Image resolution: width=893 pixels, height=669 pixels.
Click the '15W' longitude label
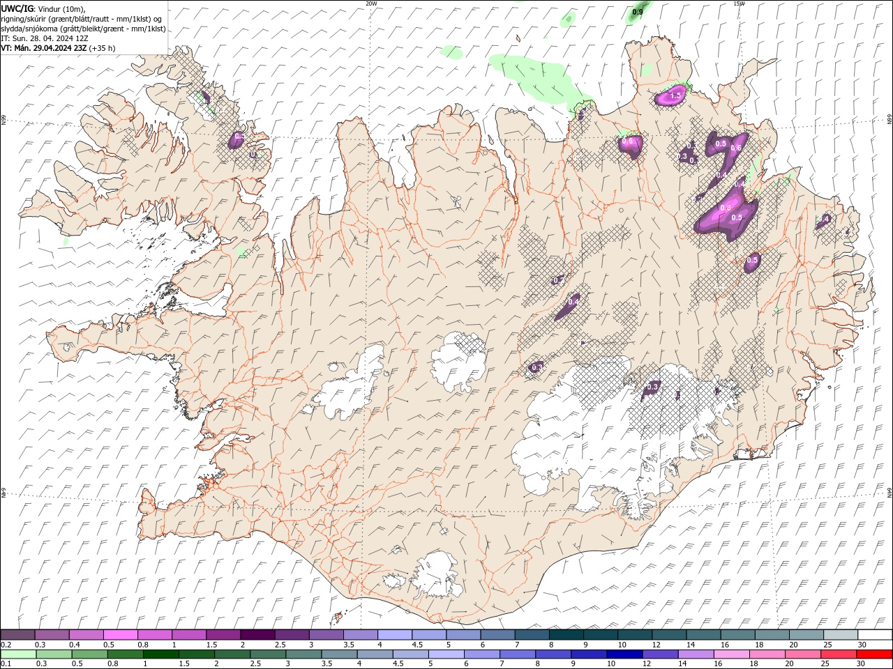739,3
